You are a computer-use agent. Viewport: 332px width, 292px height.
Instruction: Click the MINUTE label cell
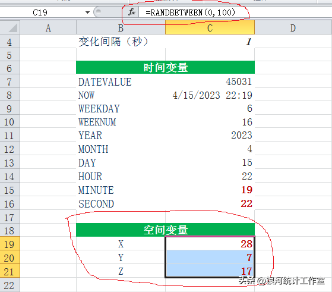pos(121,190)
